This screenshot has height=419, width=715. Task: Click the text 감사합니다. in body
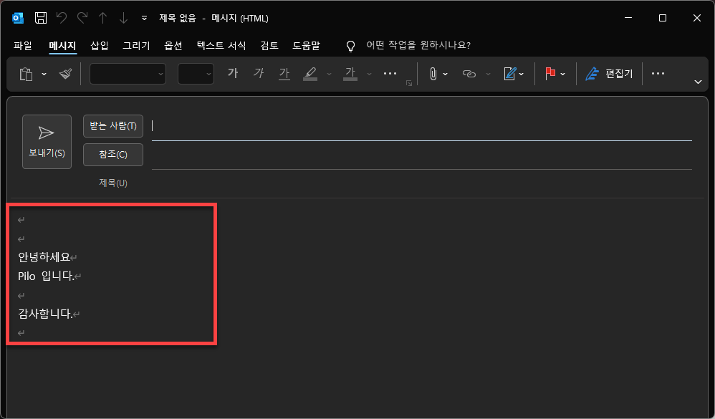tap(46, 314)
